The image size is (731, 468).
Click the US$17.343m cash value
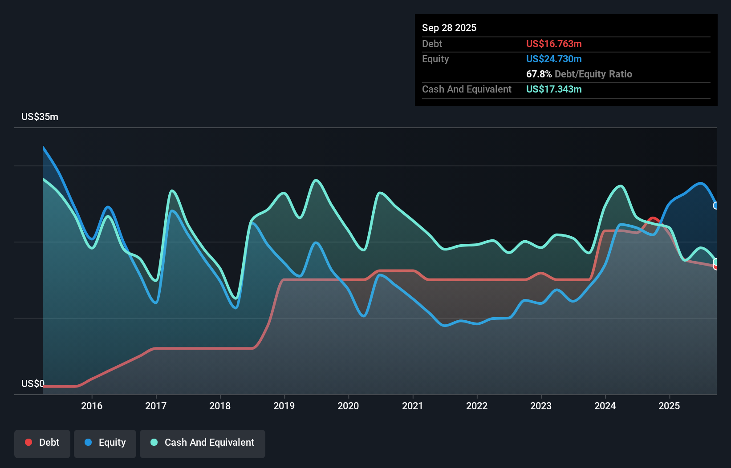[554, 89]
